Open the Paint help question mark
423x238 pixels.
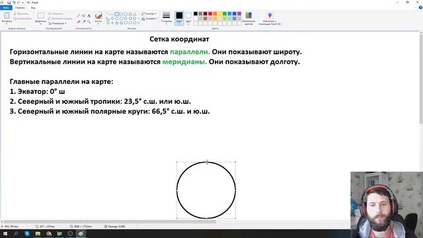tap(420, 7)
